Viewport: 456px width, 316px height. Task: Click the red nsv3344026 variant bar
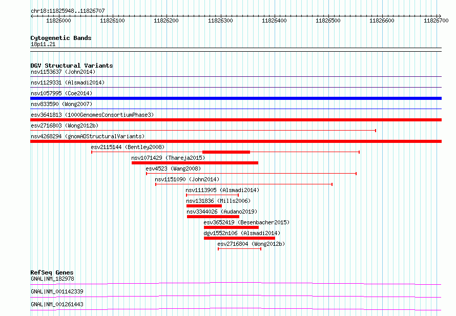(x=213, y=217)
